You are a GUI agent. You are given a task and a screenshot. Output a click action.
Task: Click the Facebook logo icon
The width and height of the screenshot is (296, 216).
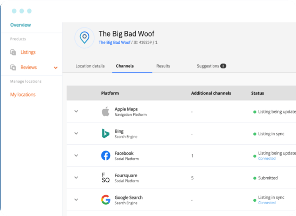(106, 156)
